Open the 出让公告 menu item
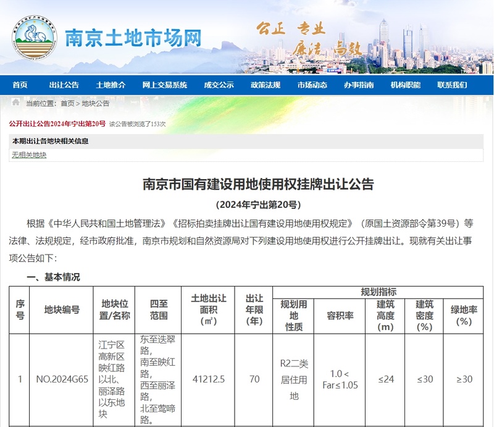This screenshot has width=494, height=427. [x=64, y=85]
